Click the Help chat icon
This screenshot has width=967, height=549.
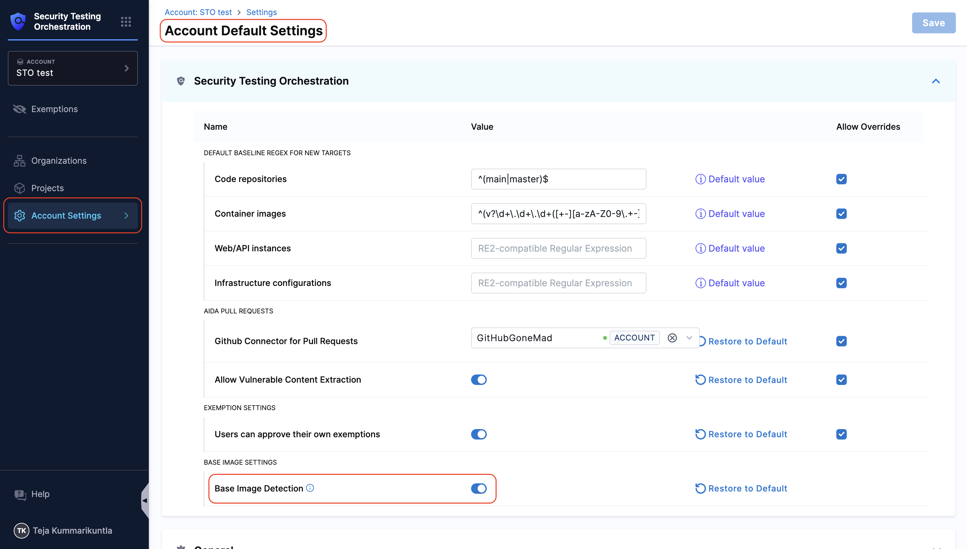pyautogui.click(x=20, y=494)
